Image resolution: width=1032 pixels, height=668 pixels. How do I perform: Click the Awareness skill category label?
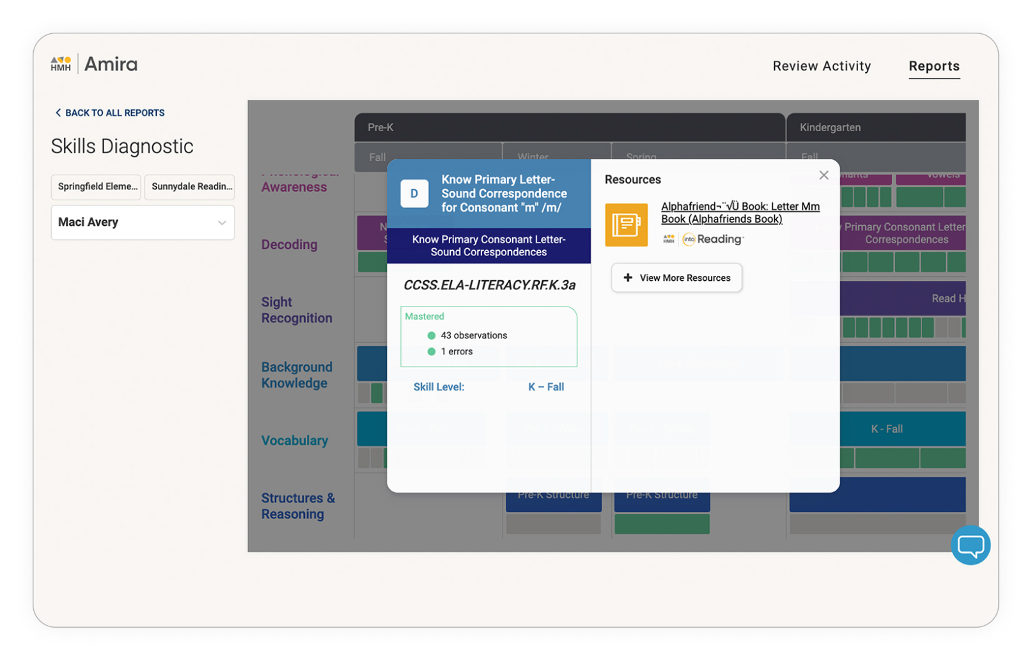(x=294, y=187)
